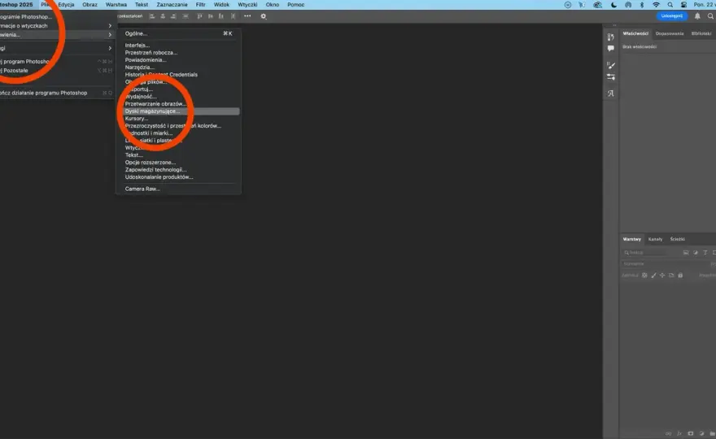Open the Edycja menu
Image resolution: width=716 pixels, height=439 pixels.
[66, 5]
